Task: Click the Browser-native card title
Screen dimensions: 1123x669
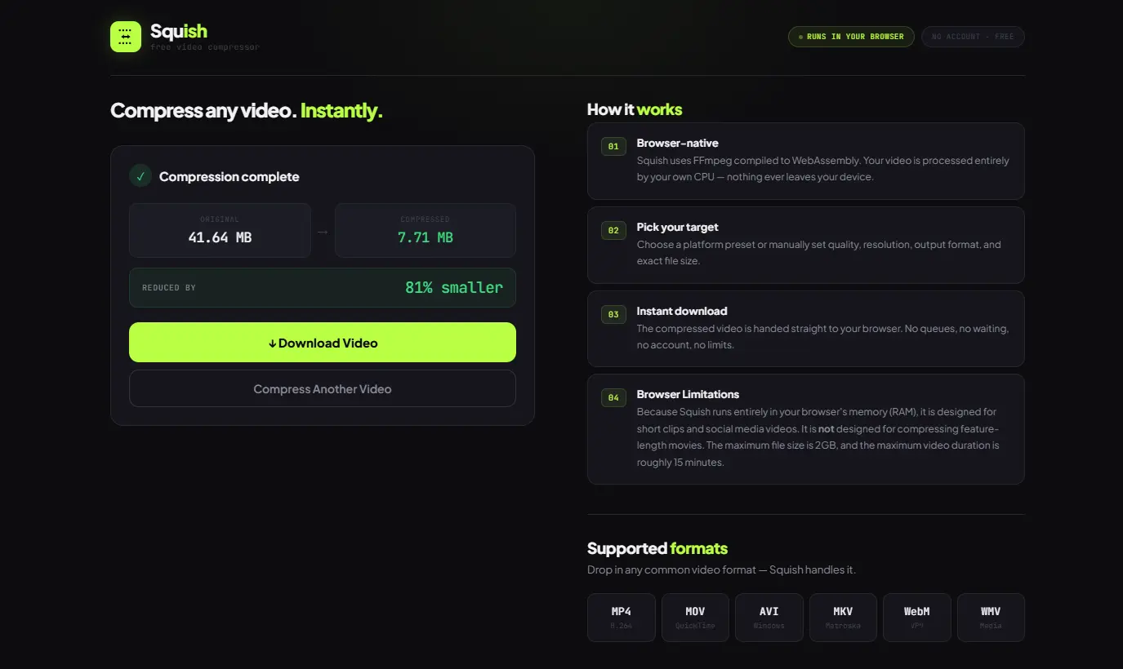Action: 678,143
